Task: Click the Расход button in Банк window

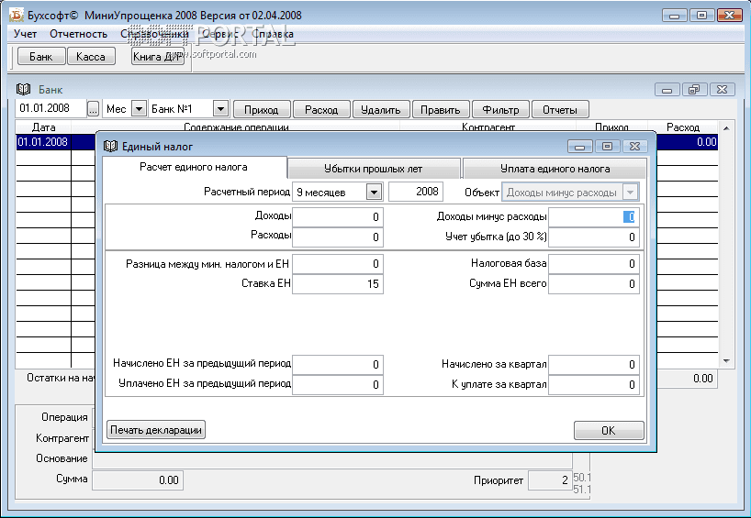Action: click(321, 109)
